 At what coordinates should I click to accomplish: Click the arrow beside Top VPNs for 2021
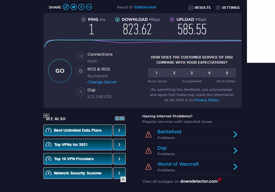pyautogui.click(x=119, y=145)
